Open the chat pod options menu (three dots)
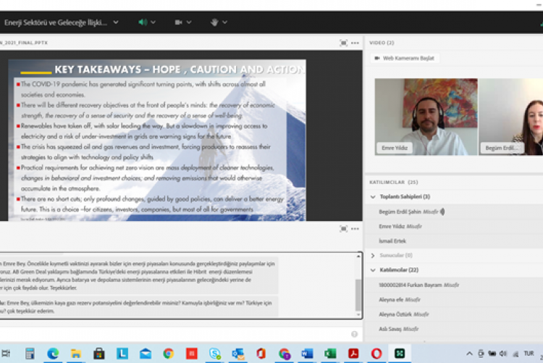Viewport: 543px width, 363px height. [x=355, y=228]
